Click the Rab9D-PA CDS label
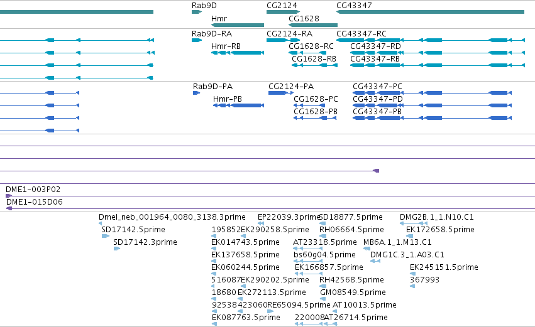 coord(212,87)
